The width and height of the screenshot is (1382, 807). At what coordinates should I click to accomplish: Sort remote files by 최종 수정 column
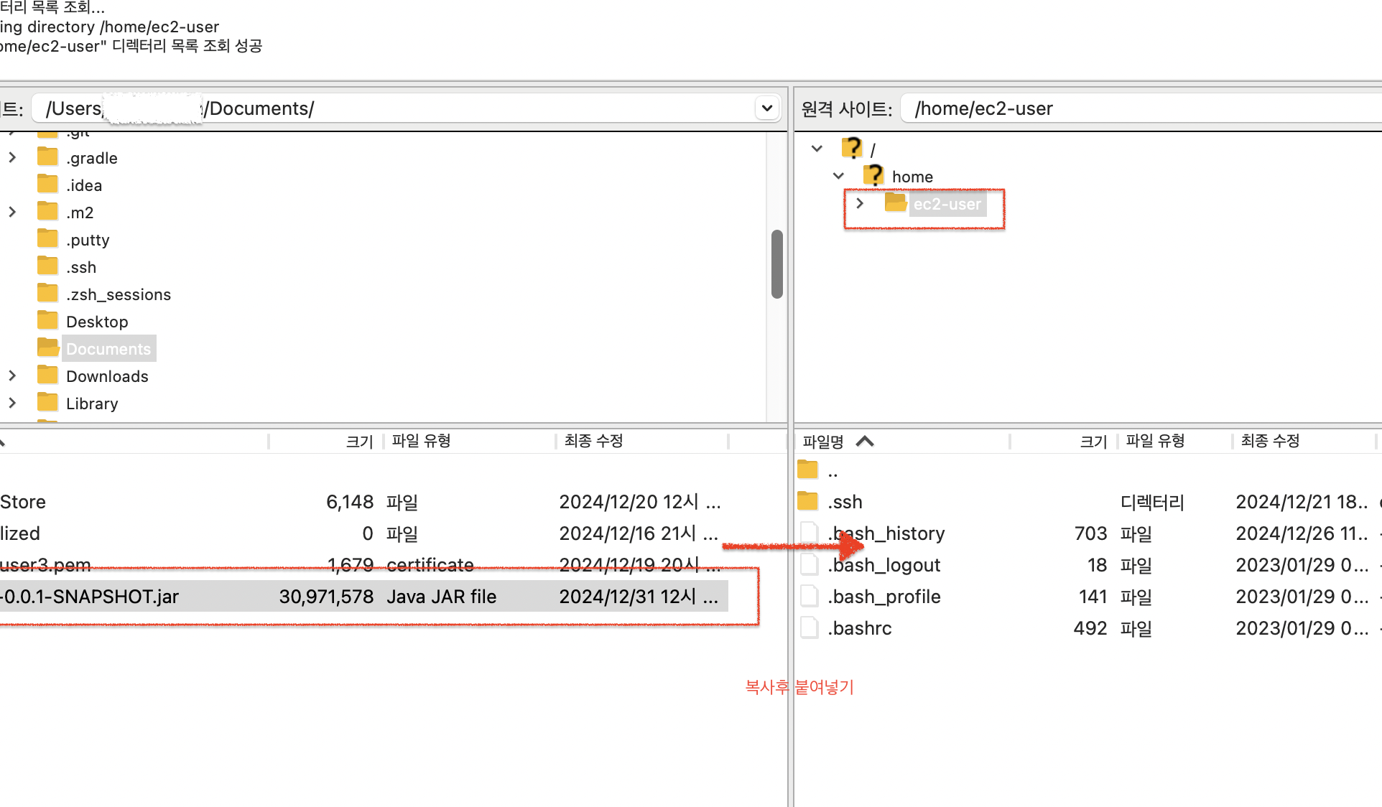coord(1270,441)
